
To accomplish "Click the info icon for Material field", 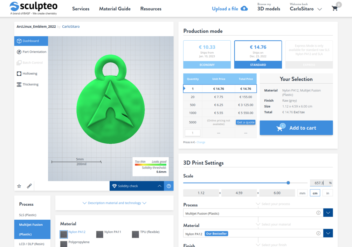I will (x=318, y=233).
